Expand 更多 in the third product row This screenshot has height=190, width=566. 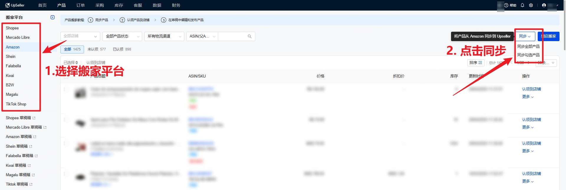tap(528, 151)
